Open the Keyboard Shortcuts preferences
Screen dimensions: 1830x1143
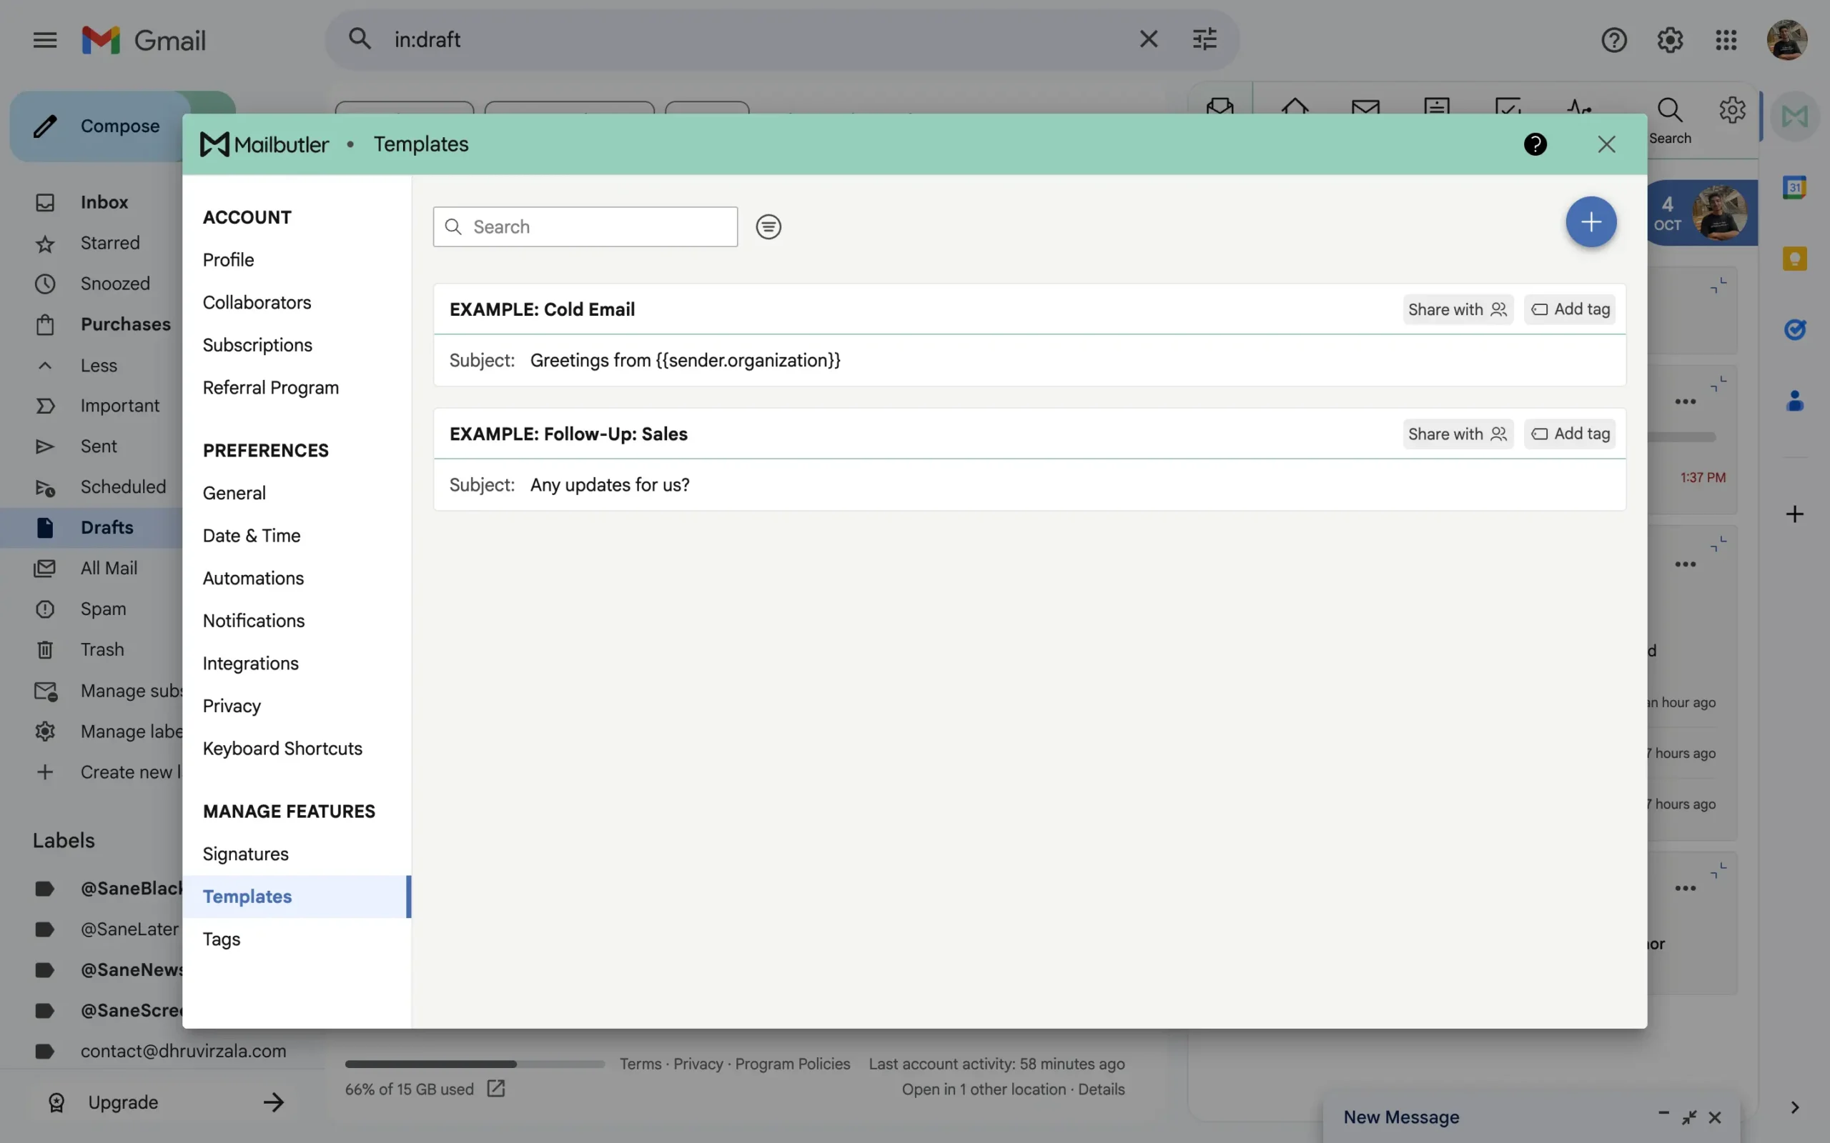coord(282,749)
